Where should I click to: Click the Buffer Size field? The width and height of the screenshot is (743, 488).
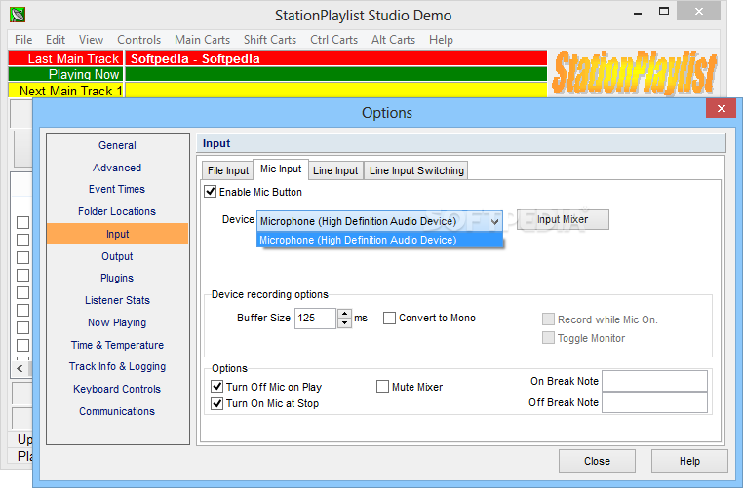[x=315, y=319]
